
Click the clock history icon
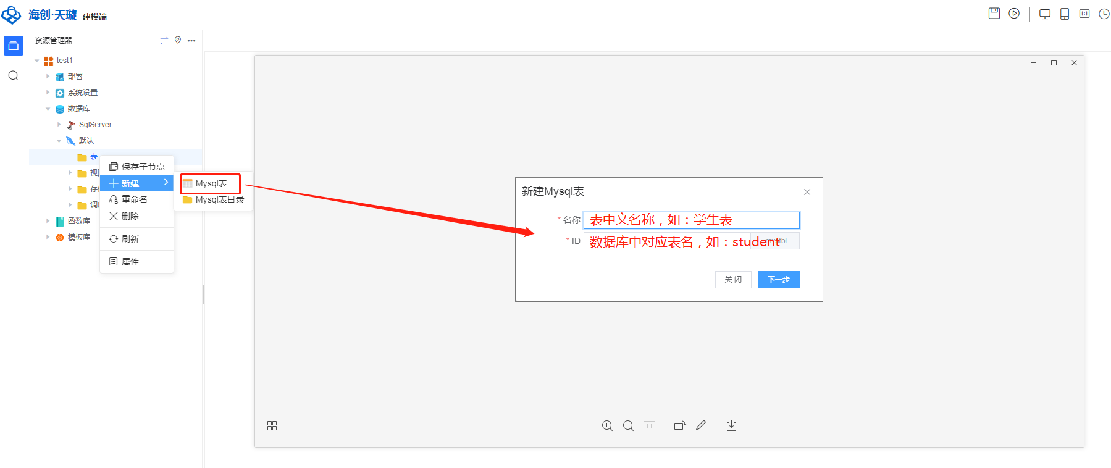1104,14
